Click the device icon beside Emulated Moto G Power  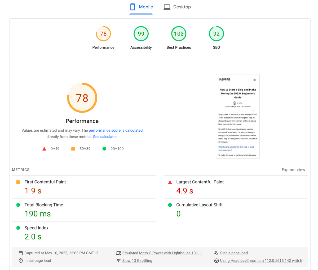click(x=119, y=253)
